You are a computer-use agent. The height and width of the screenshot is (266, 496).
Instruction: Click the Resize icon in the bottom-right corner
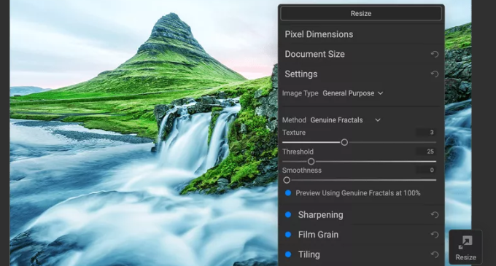pyautogui.click(x=465, y=247)
